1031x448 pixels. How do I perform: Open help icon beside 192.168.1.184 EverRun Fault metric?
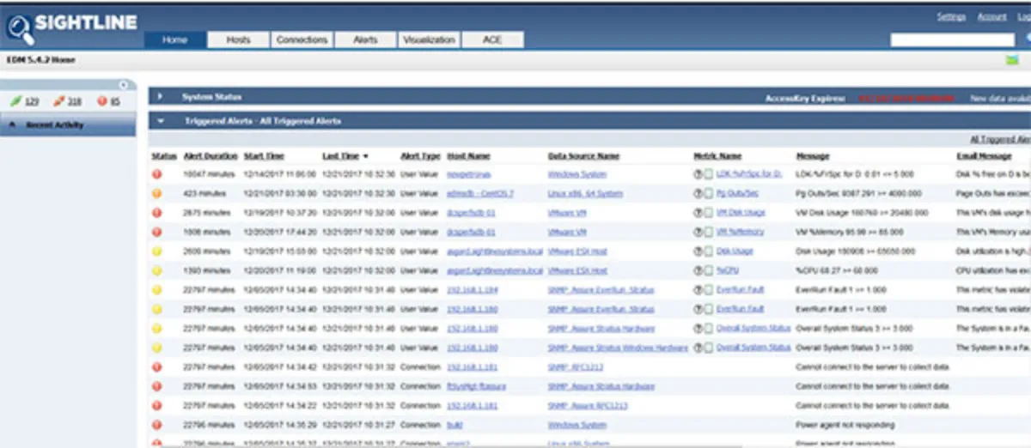[x=698, y=290]
